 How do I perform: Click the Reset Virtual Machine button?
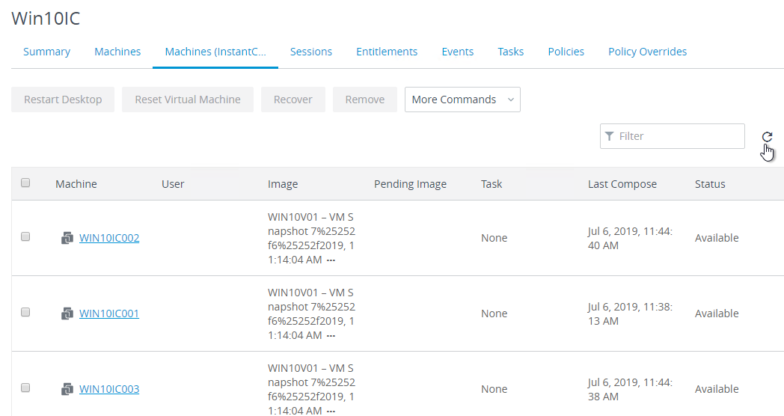pyautogui.click(x=188, y=100)
